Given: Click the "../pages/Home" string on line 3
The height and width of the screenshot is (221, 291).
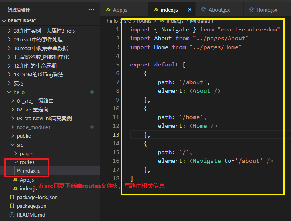Looking at the screenshot, I should point(215,47).
